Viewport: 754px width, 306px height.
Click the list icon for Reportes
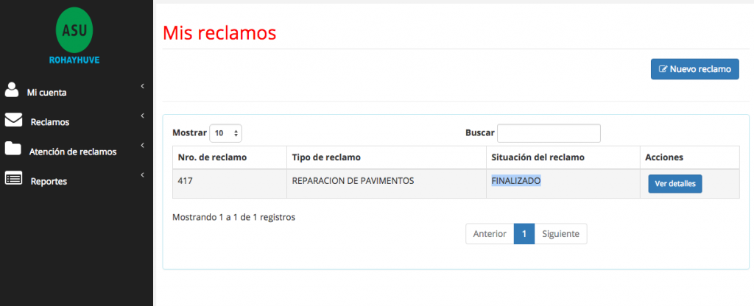tap(13, 179)
